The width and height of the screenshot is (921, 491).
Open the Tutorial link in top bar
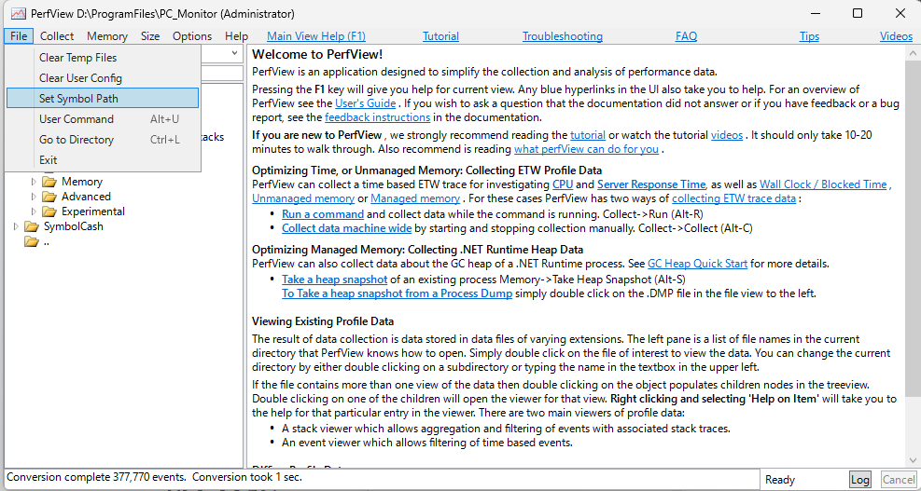[440, 36]
